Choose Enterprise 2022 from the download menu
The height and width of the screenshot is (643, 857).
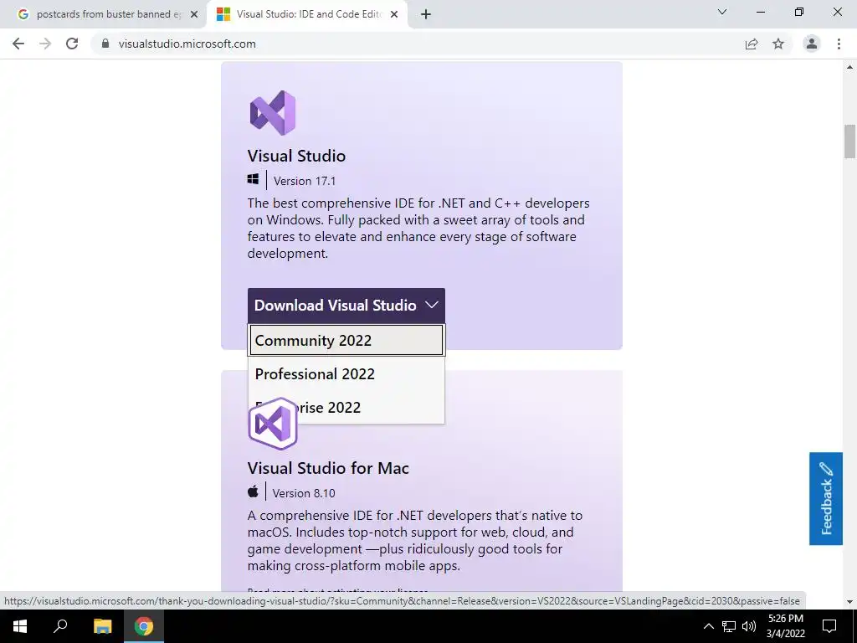(x=346, y=408)
